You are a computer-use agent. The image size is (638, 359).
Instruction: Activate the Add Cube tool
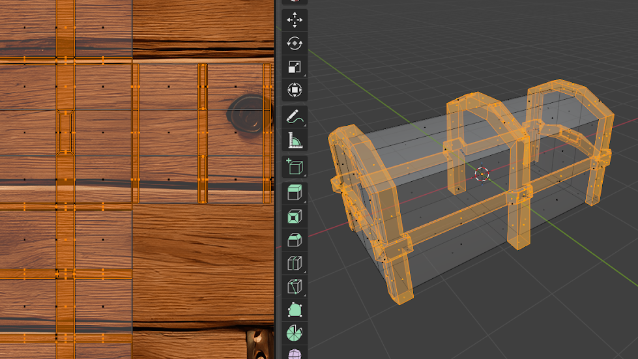[295, 167]
